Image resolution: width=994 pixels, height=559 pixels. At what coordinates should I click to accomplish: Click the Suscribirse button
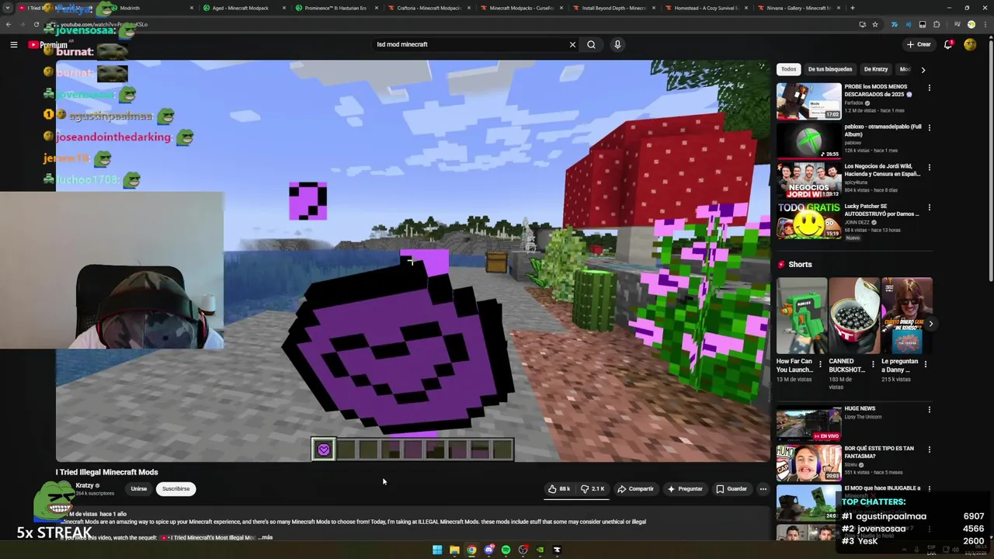[x=176, y=489]
